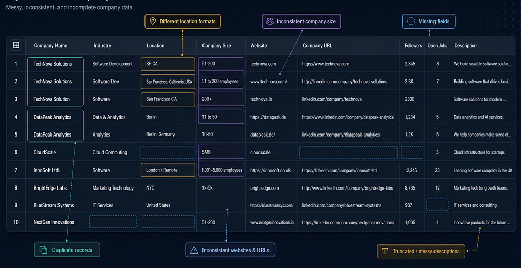Click 'Marketing tech for growth teams.' description
Screen dimensions: 521x268
coord(480,188)
